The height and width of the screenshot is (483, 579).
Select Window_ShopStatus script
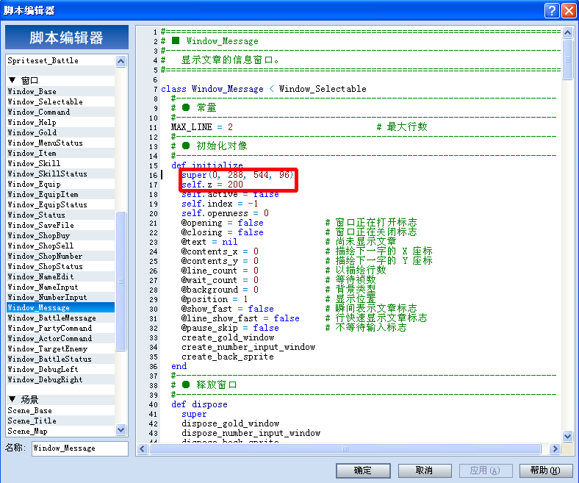61,266
